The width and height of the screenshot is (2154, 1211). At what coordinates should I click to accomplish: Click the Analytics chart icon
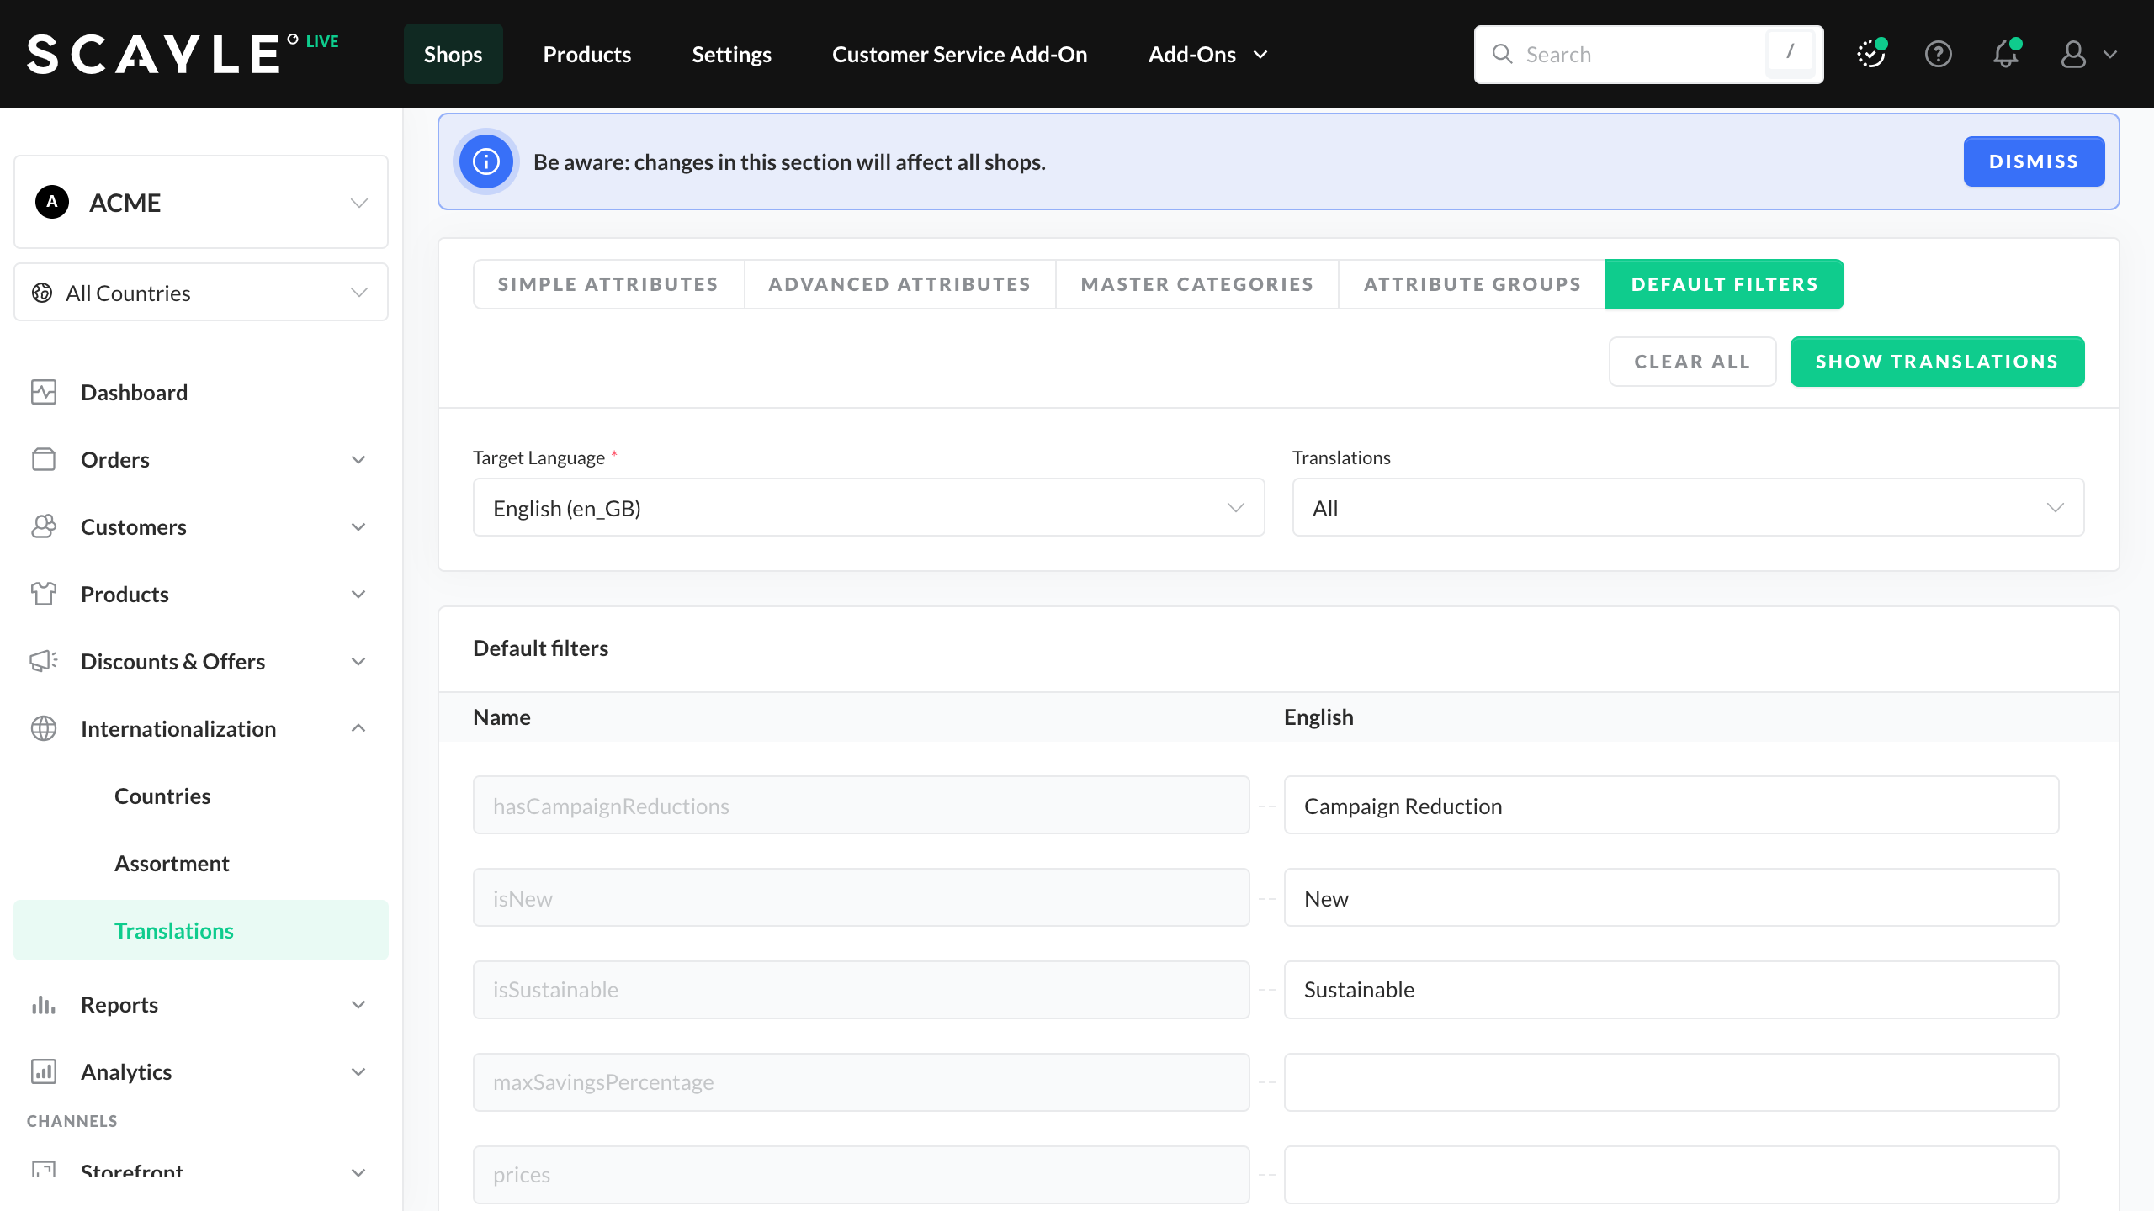(x=44, y=1071)
